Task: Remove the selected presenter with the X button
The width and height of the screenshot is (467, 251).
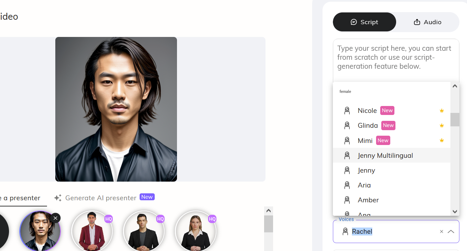Action: point(55,218)
